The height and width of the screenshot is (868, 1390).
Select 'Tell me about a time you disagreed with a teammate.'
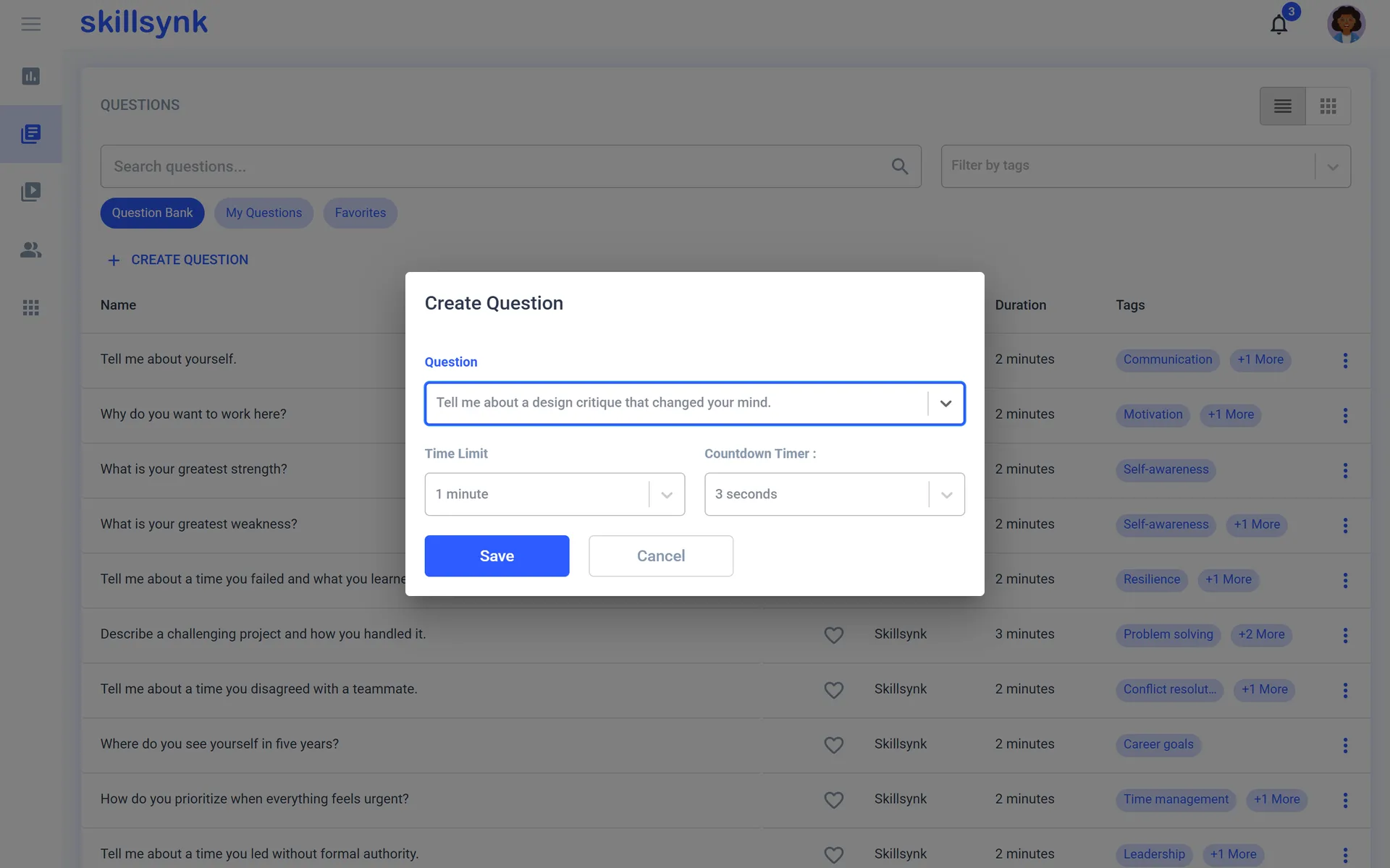[258, 689]
